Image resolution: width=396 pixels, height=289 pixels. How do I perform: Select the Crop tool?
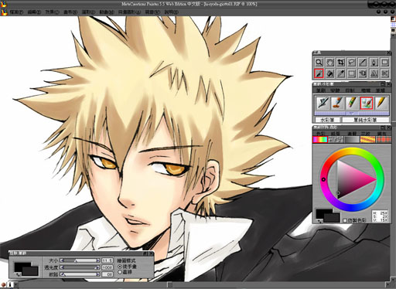[341, 63]
